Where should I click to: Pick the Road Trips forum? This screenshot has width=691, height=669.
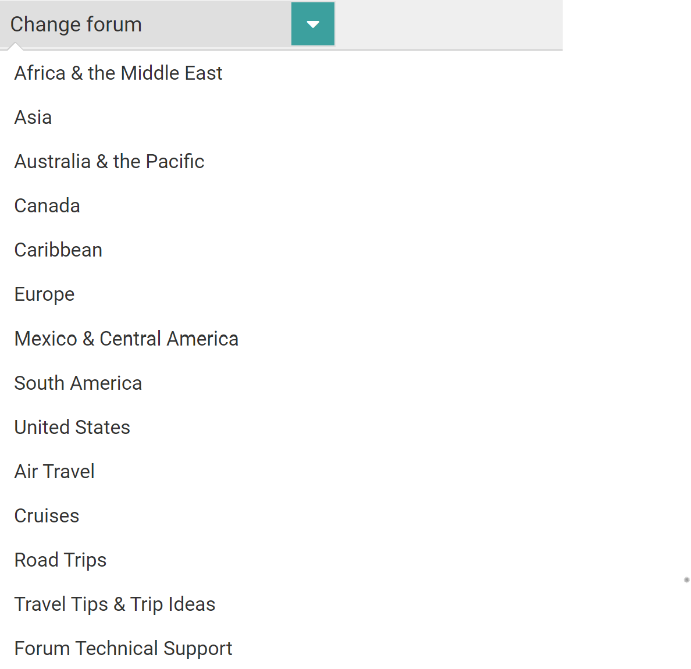click(60, 560)
